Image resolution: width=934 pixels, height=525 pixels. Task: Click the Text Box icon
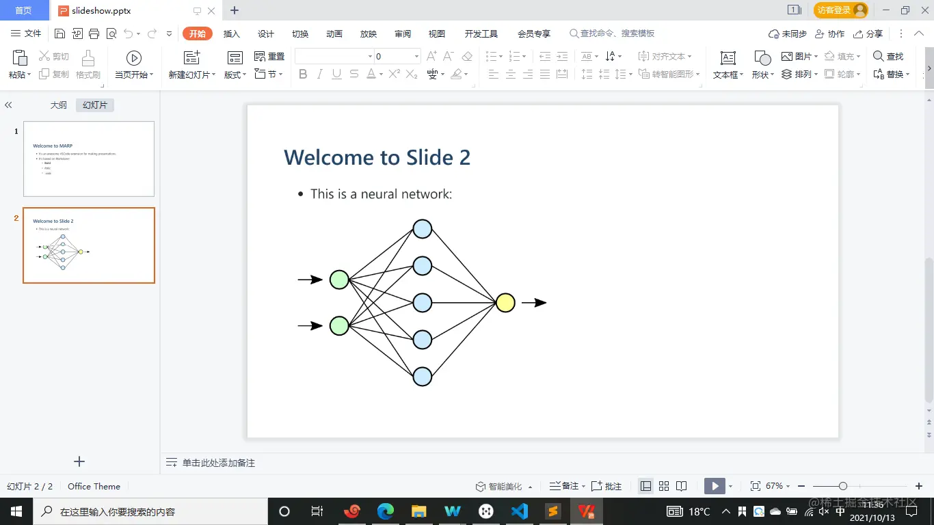728,57
